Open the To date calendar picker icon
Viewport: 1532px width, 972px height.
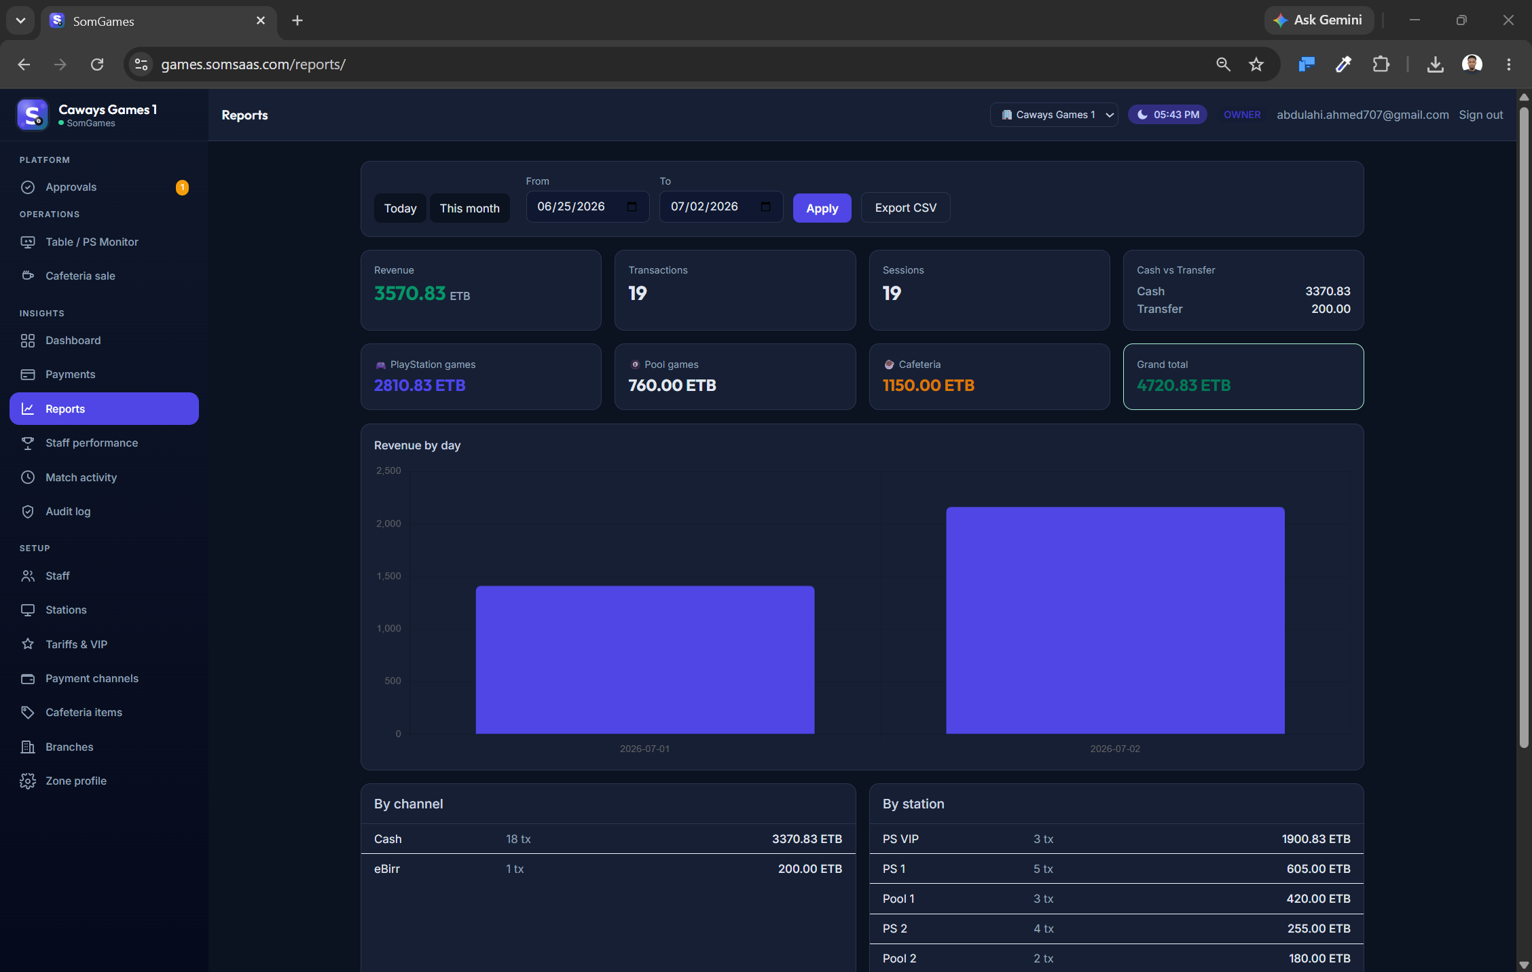coord(766,207)
